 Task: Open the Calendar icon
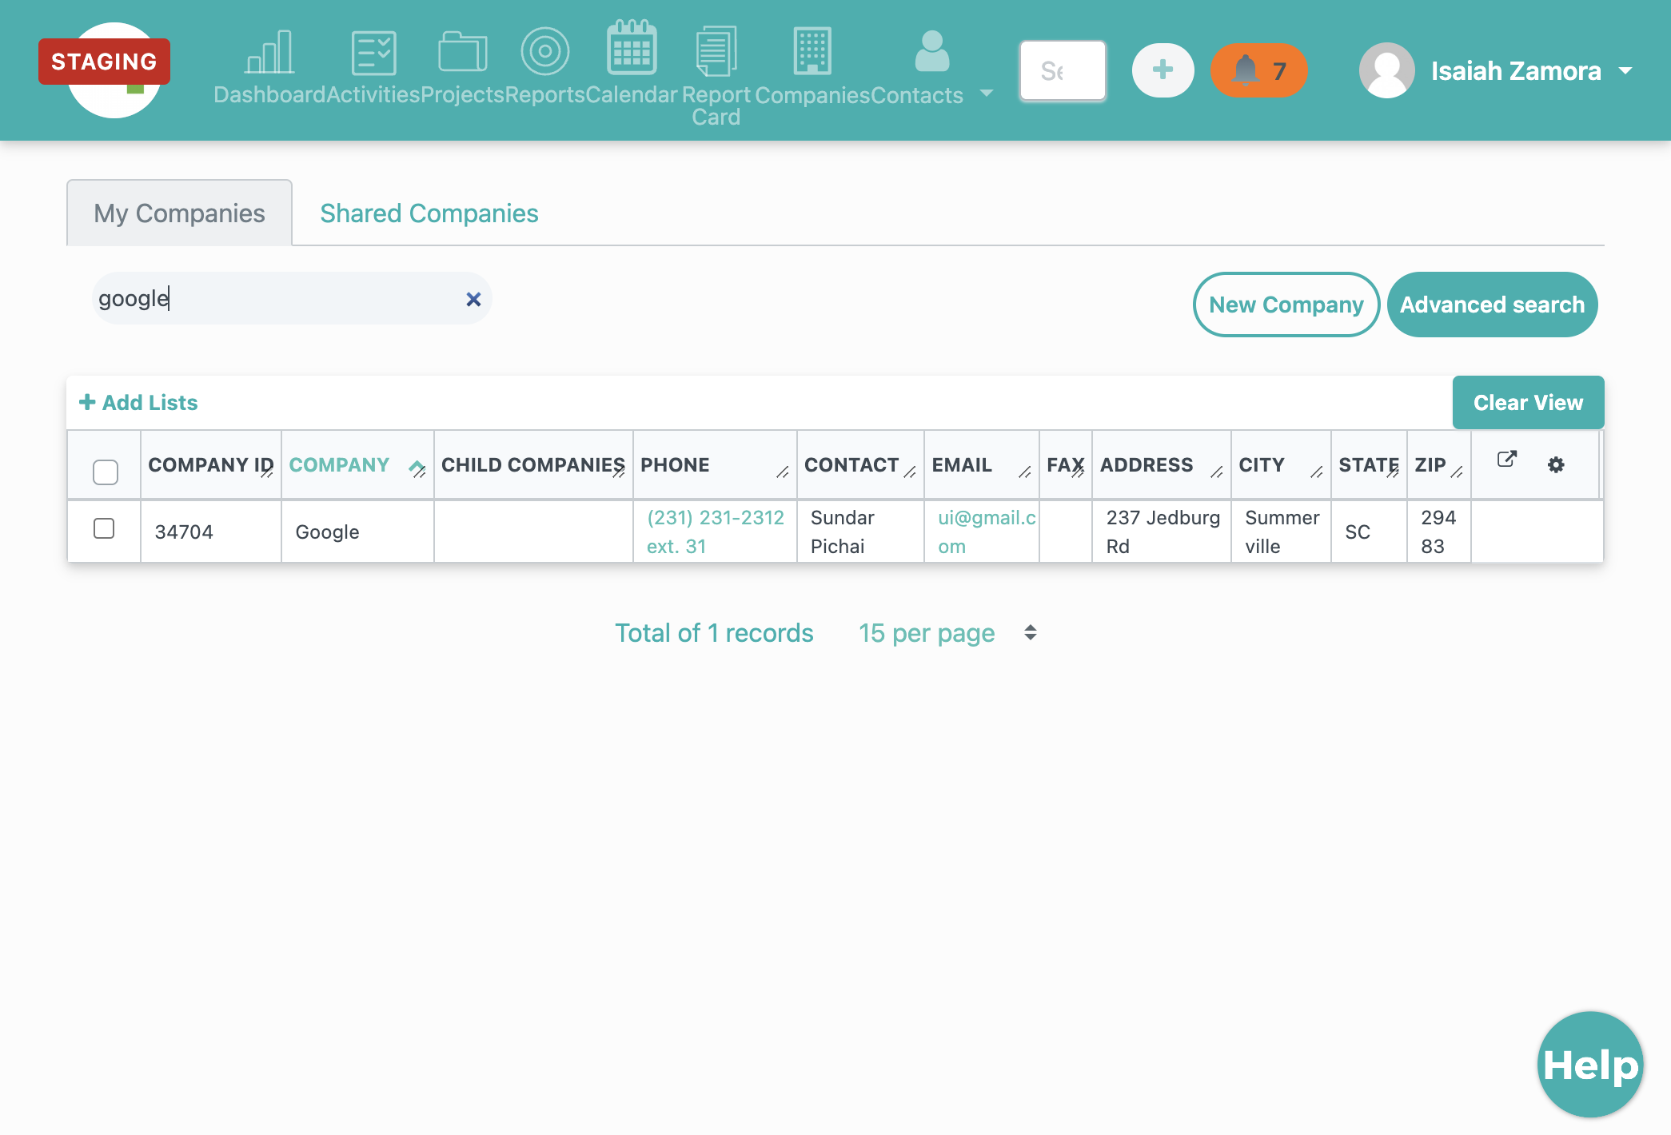pyautogui.click(x=632, y=48)
